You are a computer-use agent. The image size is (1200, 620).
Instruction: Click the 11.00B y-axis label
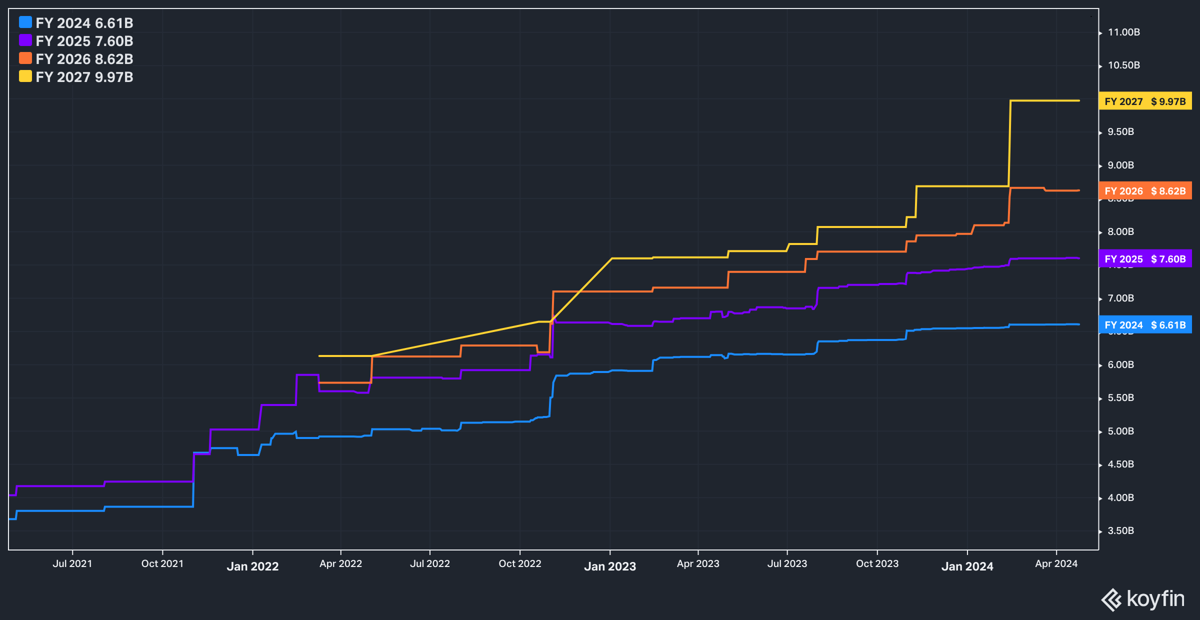click(x=1123, y=32)
